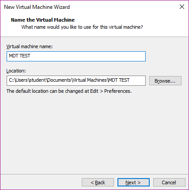Open the Browse... folder picker
Viewport: 189px width, 190px height.
pyautogui.click(x=165, y=81)
